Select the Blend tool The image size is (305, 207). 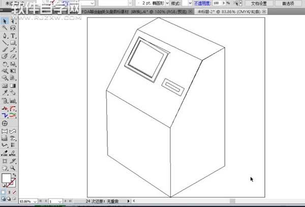point(13,93)
